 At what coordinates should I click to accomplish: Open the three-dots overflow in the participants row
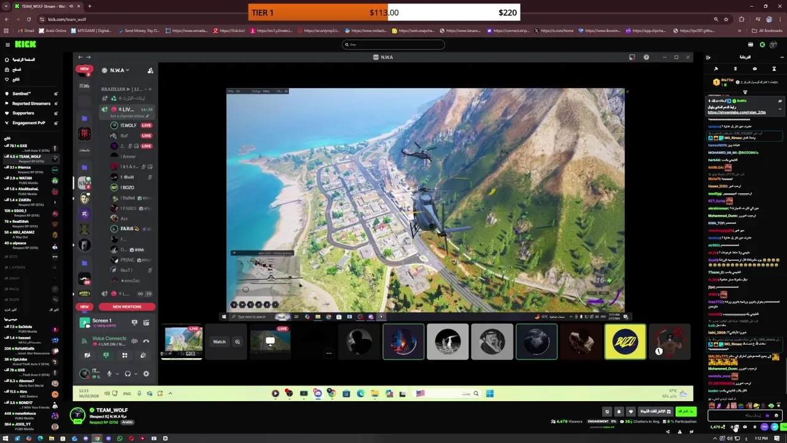coord(329,353)
